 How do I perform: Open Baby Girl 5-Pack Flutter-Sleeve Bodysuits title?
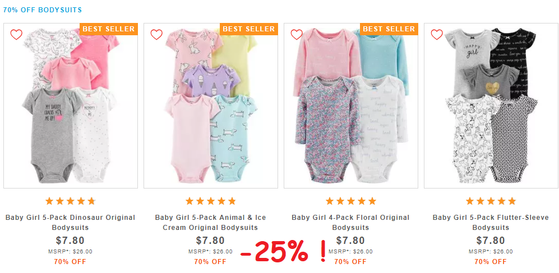[491, 222]
